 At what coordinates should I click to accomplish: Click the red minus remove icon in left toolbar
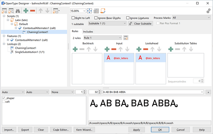tap(33, 11)
